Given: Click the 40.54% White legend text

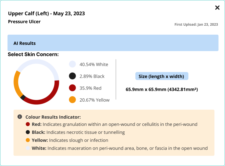Looking at the screenshot, I should coord(94,64).
